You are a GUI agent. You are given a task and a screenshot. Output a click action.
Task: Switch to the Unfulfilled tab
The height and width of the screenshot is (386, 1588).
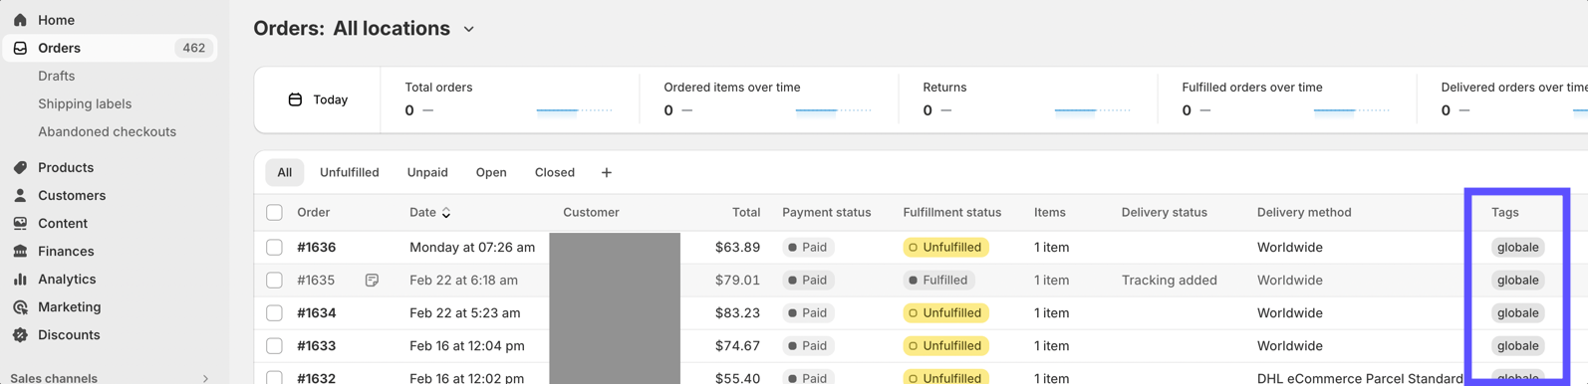tap(349, 172)
